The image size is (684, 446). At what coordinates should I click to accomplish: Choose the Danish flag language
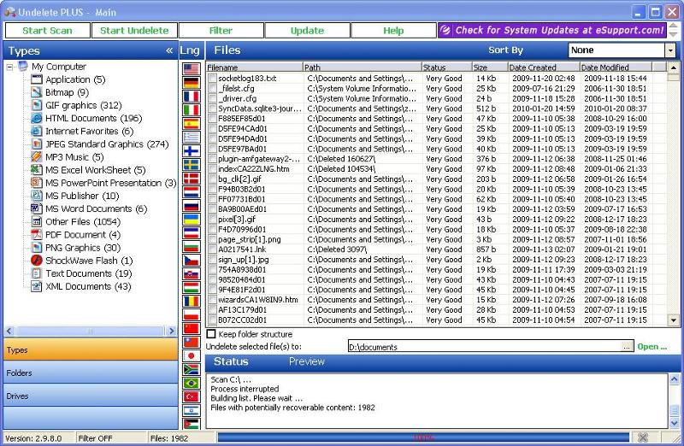tap(191, 178)
